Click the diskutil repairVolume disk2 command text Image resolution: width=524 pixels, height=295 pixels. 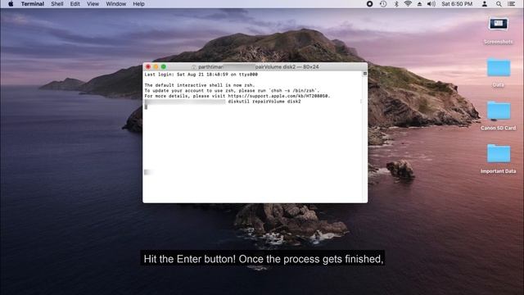tap(264, 102)
